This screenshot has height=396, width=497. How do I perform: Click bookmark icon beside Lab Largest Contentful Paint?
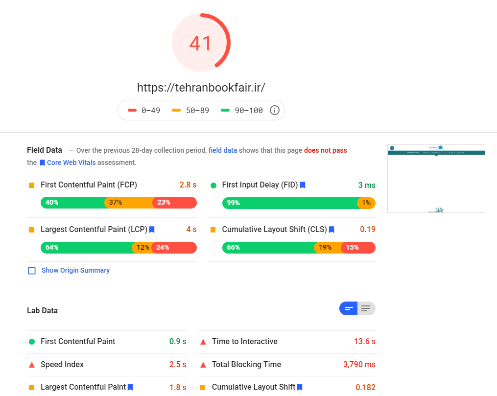coord(130,387)
